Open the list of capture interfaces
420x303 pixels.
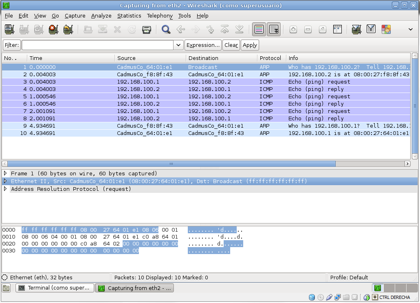(x=9, y=29)
